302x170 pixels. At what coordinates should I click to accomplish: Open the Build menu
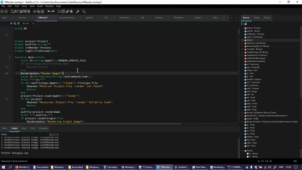(x=40, y=6)
